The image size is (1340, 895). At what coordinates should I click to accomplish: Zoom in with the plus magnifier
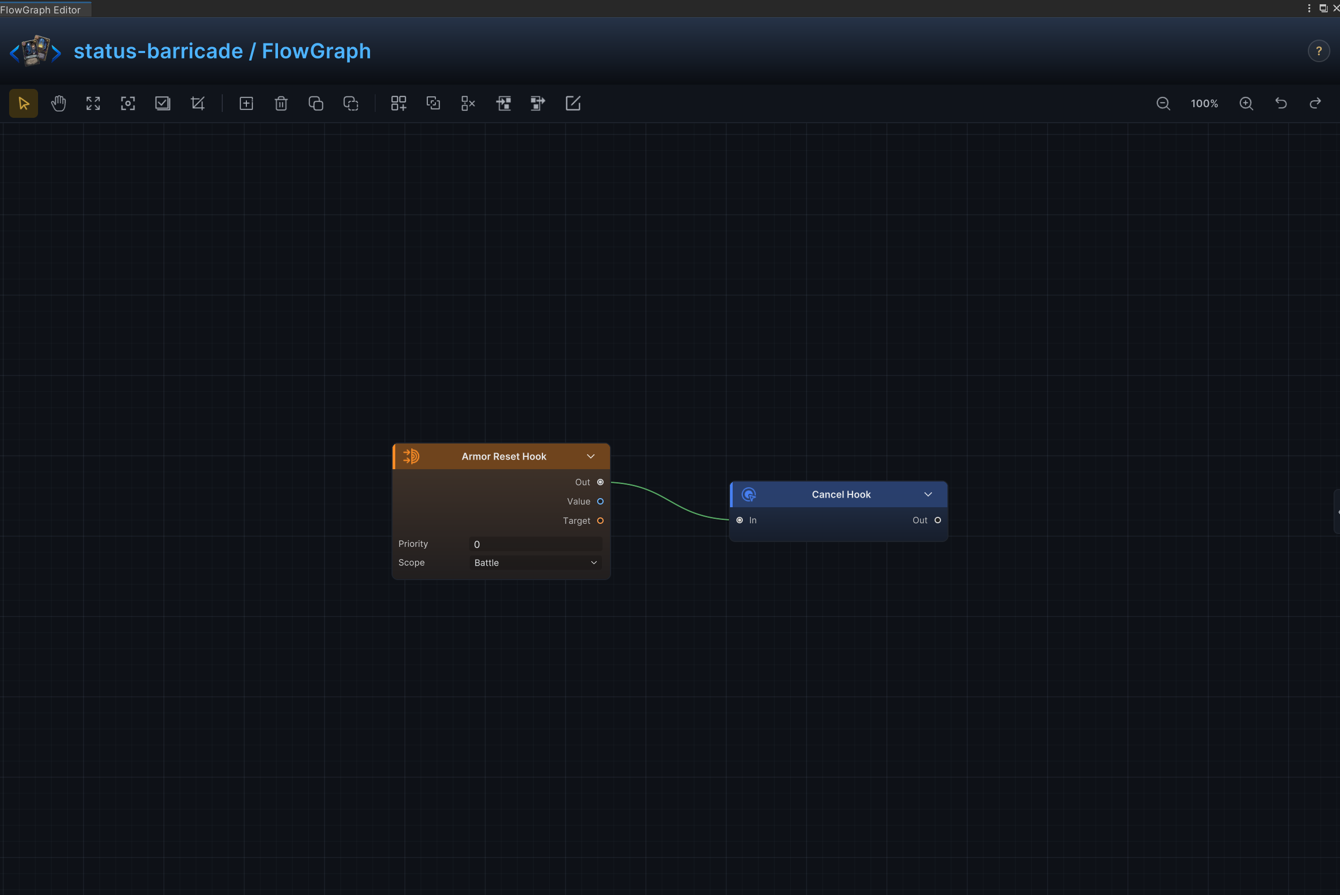1246,103
